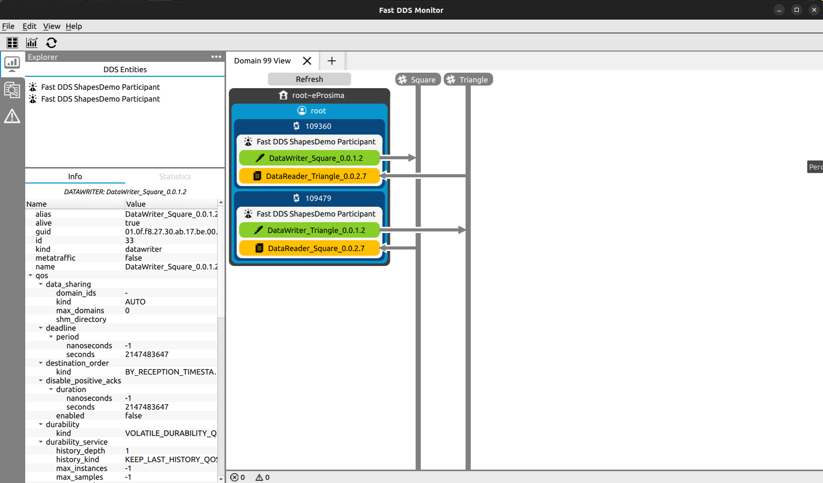The image size is (823, 483).
Task: Click the root~eProsima host icon
Action: pyautogui.click(x=283, y=95)
